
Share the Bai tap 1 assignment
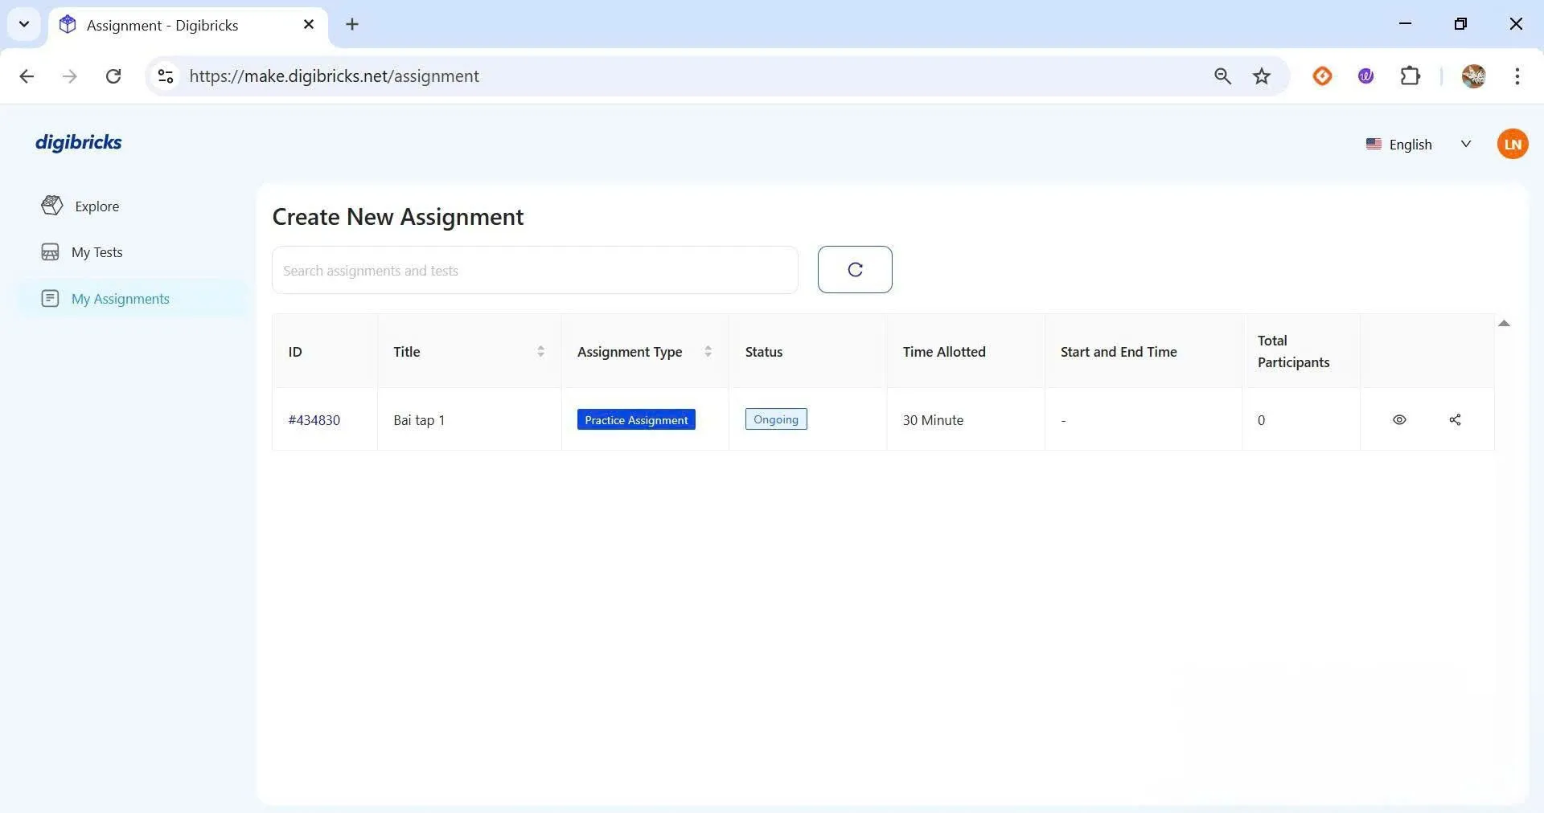coord(1454,419)
